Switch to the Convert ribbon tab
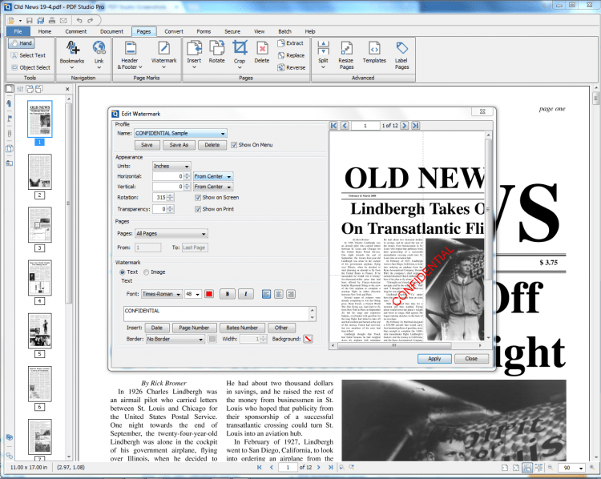The height and width of the screenshot is (479, 601). pos(174,31)
